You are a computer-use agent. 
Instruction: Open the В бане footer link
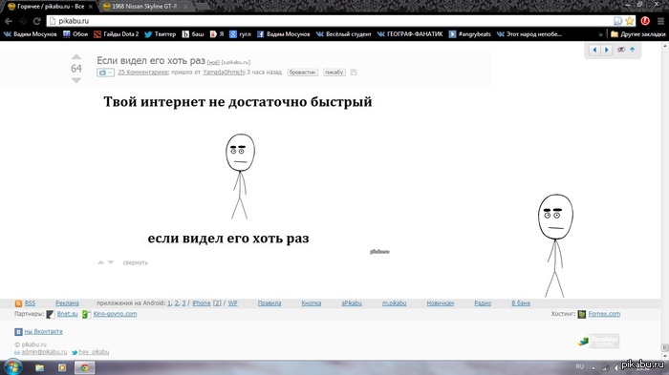click(x=521, y=303)
